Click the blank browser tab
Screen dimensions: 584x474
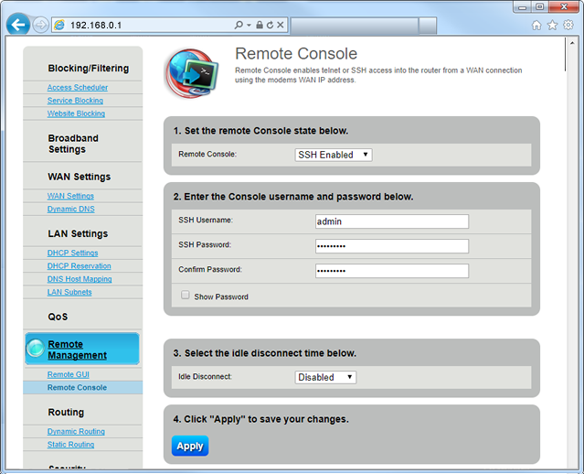[x=355, y=26]
